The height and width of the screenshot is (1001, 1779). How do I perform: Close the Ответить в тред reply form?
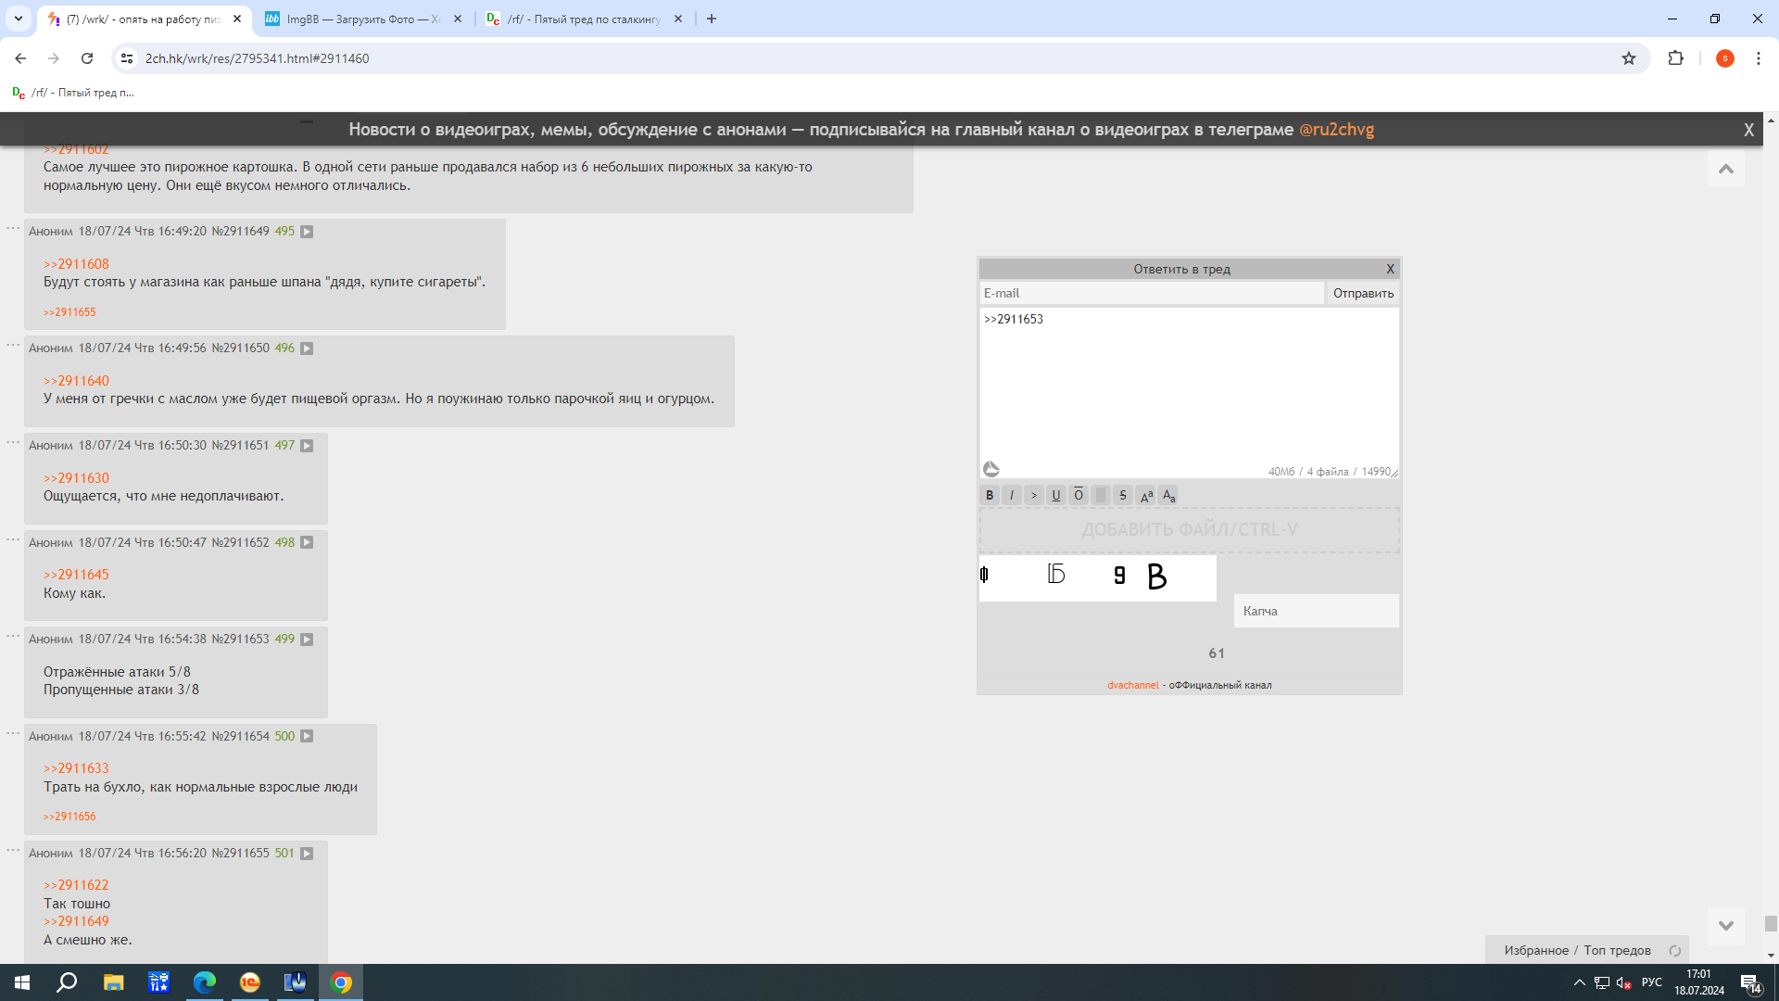[1390, 269]
